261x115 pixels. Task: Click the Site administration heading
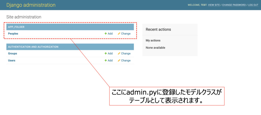tap(24, 17)
